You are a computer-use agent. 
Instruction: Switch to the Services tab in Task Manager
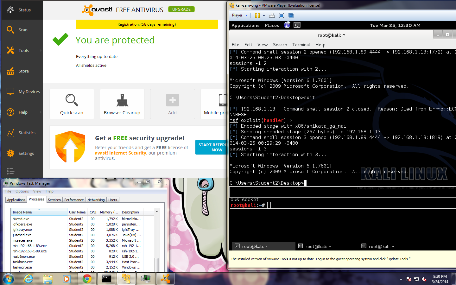click(x=54, y=200)
